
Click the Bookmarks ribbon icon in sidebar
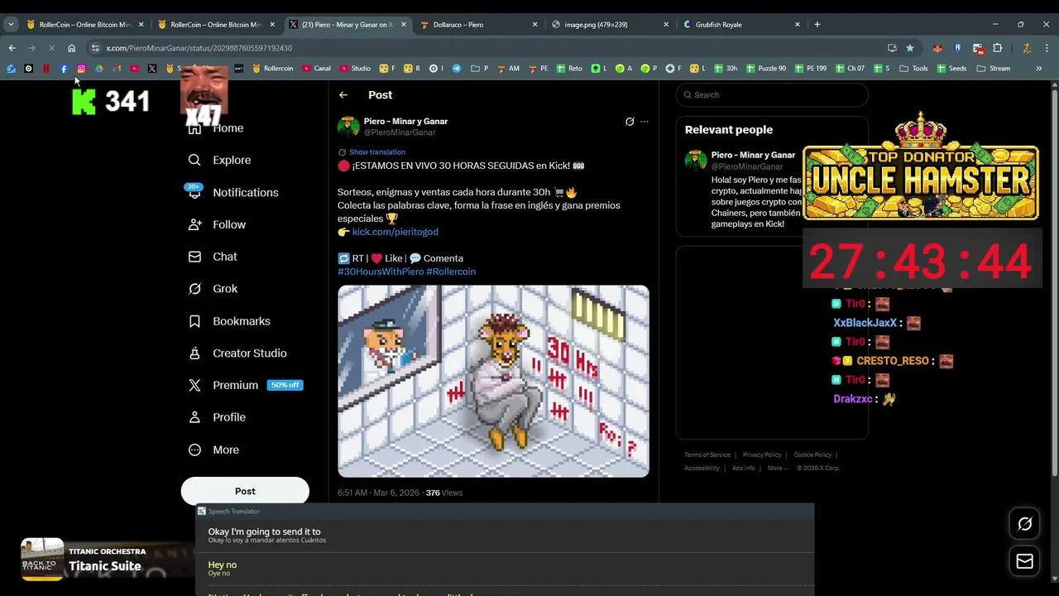194,321
